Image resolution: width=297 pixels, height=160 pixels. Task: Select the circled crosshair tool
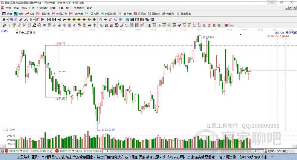(59, 25)
